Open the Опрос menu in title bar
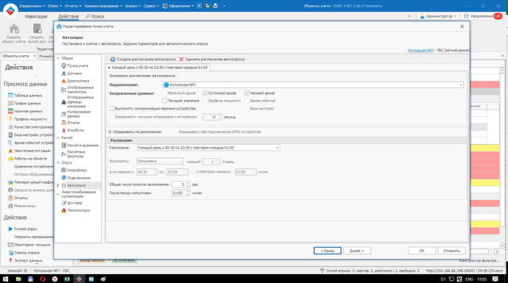Screen dimensions: 508x283 pyautogui.click(x=54, y=6)
